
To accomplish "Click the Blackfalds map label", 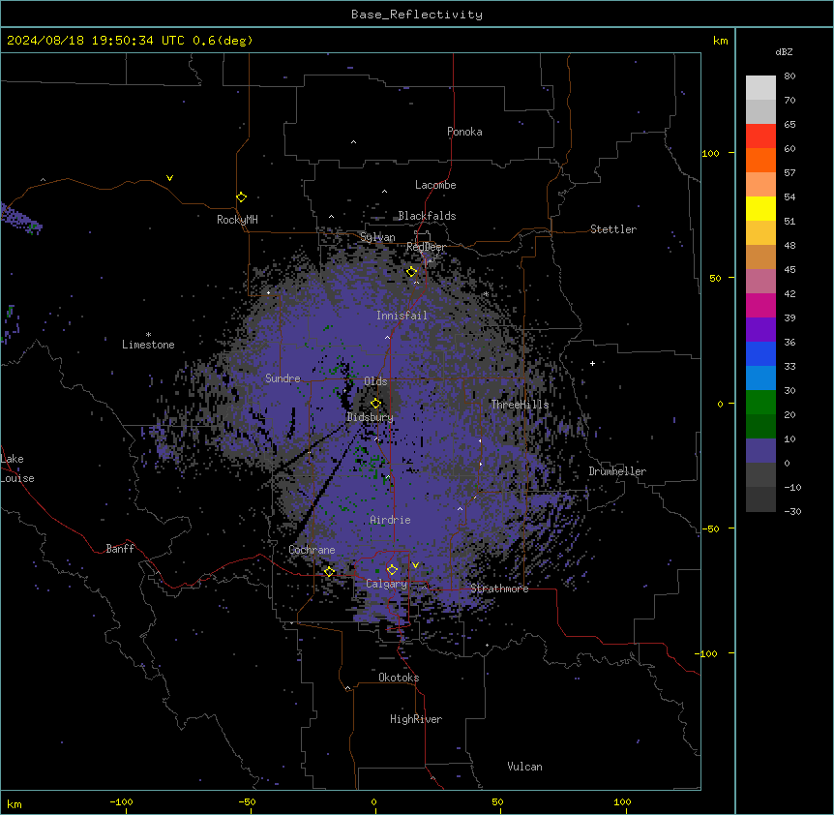I will click(427, 216).
